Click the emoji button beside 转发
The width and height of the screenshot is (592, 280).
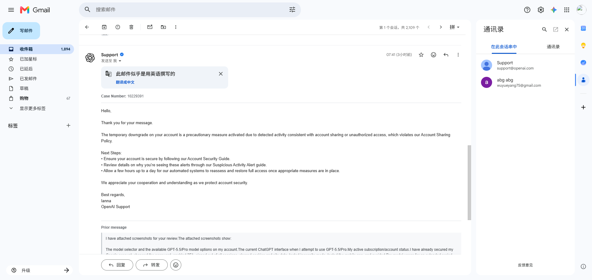pyautogui.click(x=176, y=265)
